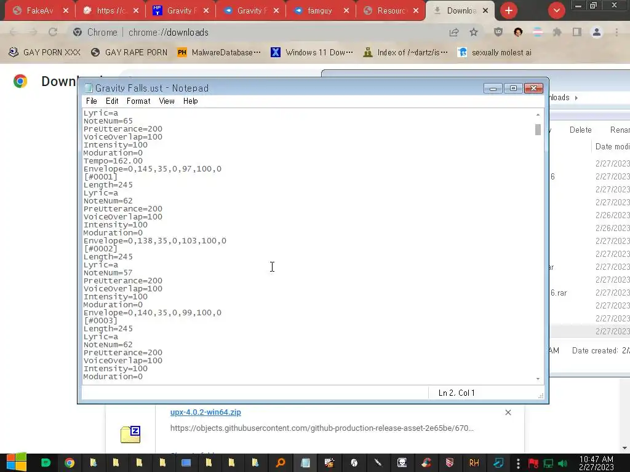Open the red flag Action Center tray icon
The image size is (630, 472).
click(x=533, y=463)
